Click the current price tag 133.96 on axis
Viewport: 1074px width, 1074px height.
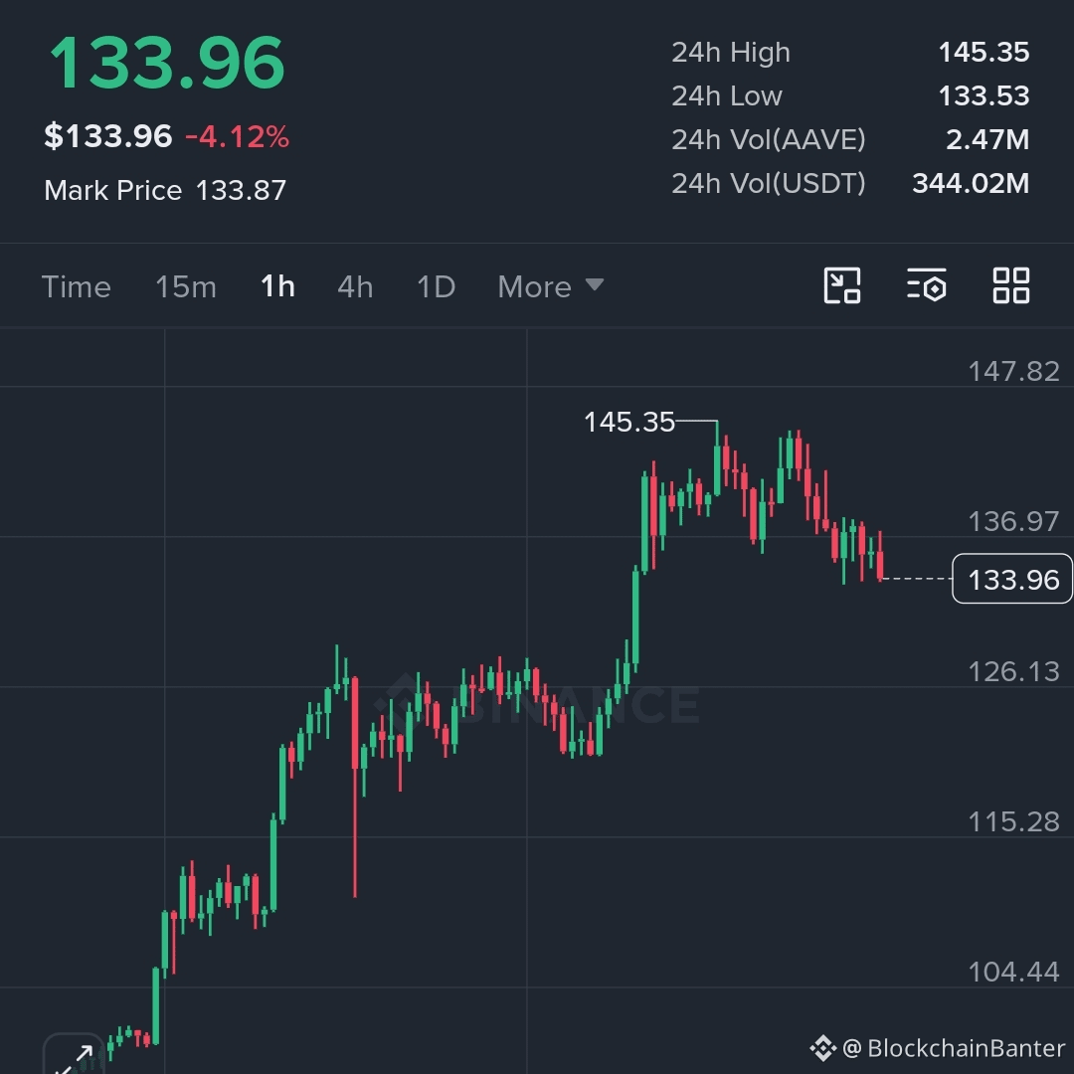coord(1012,579)
